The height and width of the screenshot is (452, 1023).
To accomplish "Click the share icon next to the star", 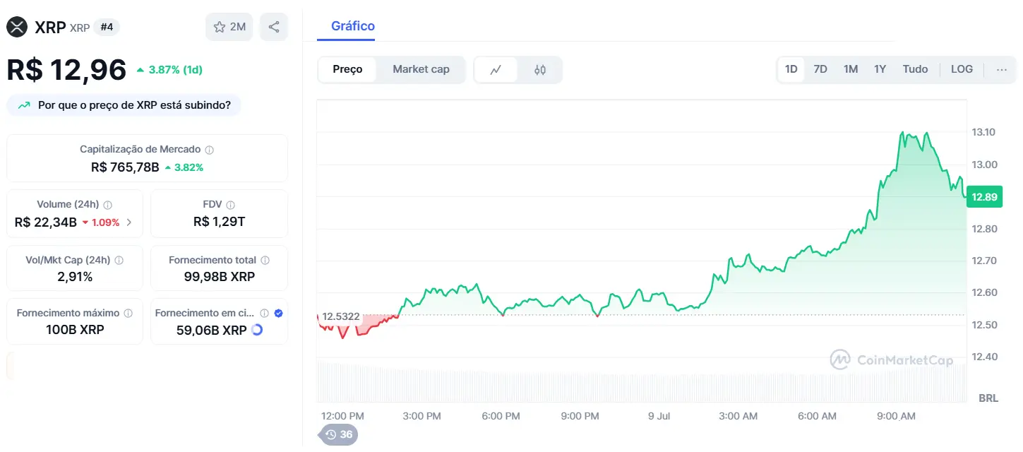I will (x=274, y=26).
